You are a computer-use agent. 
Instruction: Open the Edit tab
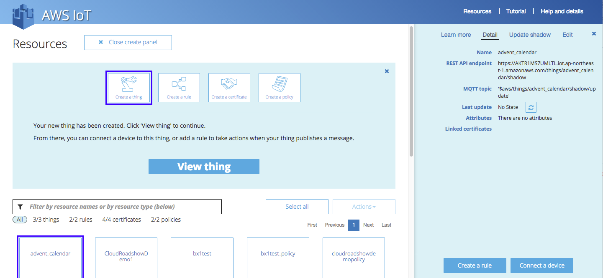(x=567, y=35)
